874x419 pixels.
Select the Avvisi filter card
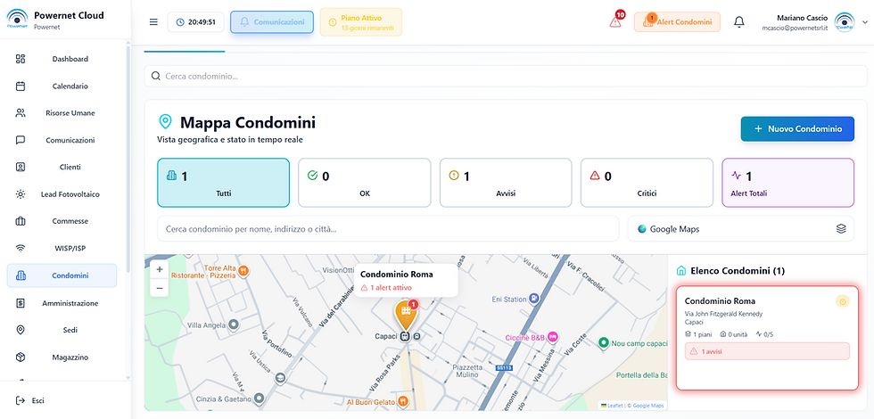[x=507, y=183]
